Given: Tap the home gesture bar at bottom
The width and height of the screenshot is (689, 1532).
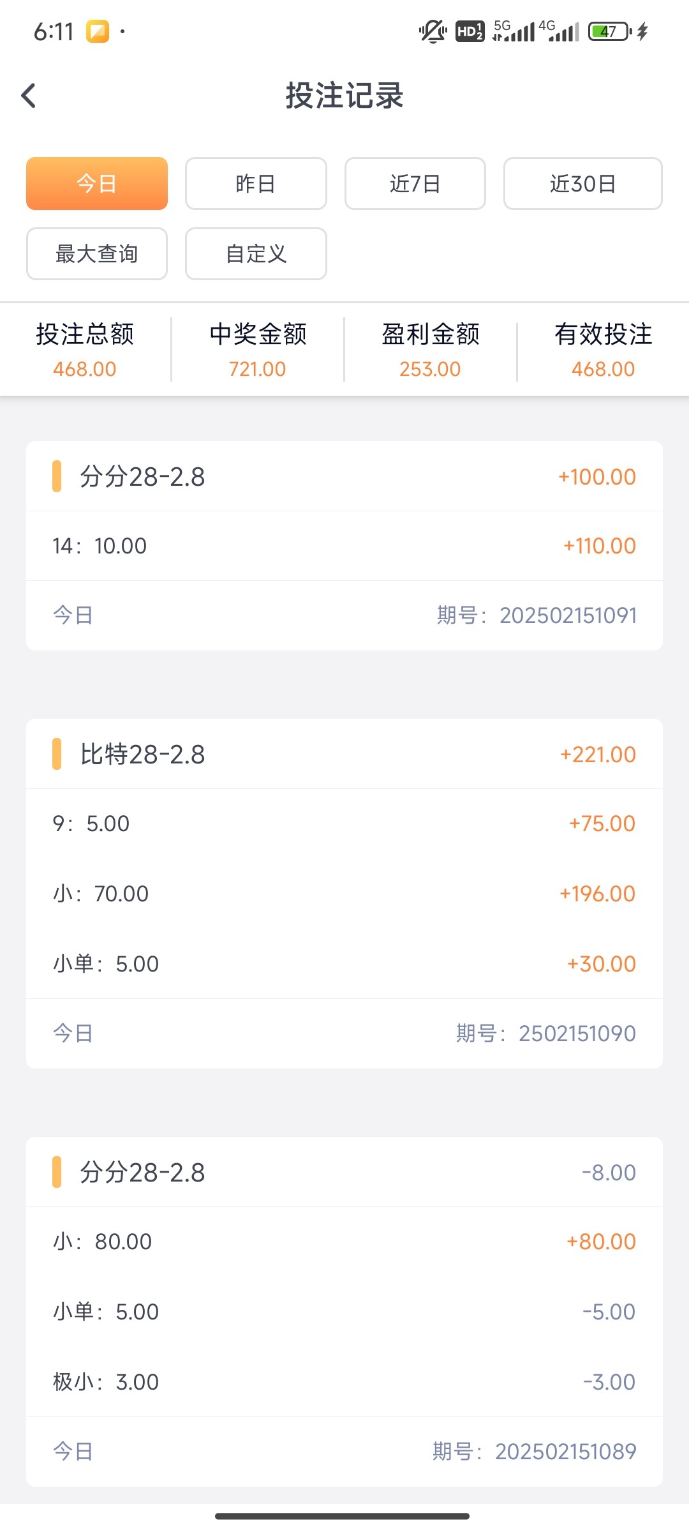Looking at the screenshot, I should (343, 1516).
